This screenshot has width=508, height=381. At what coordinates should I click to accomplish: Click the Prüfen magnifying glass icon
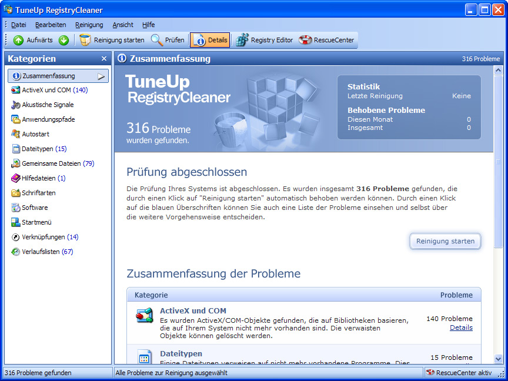click(157, 40)
